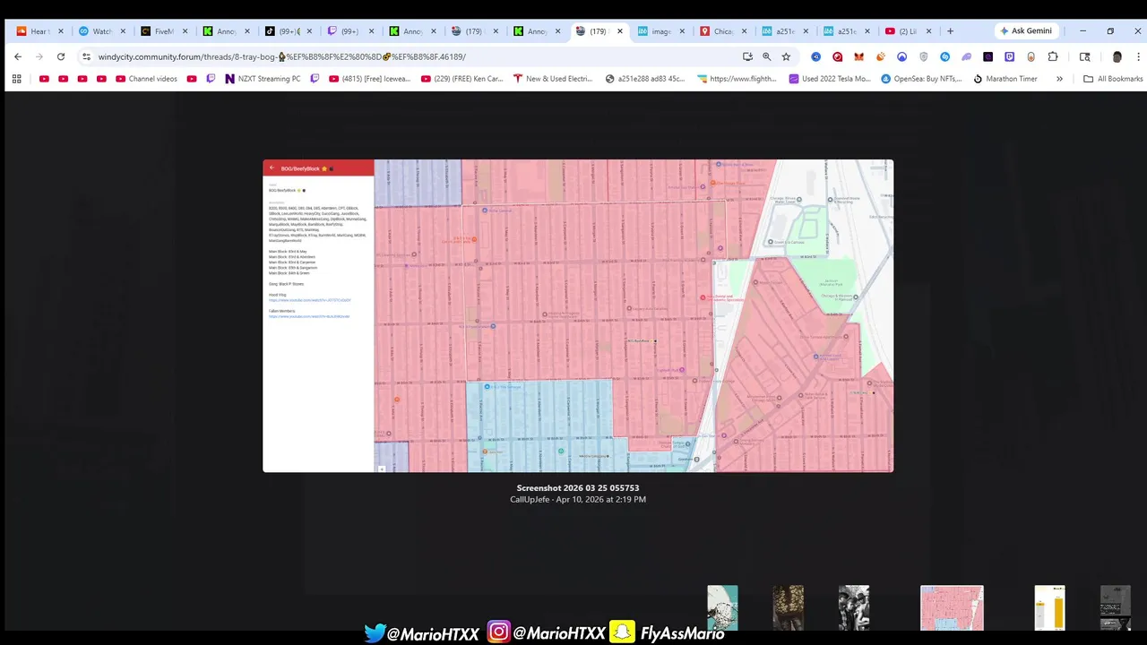Open site information icon beside the URL
The width and height of the screenshot is (1147, 645).
coord(86,56)
